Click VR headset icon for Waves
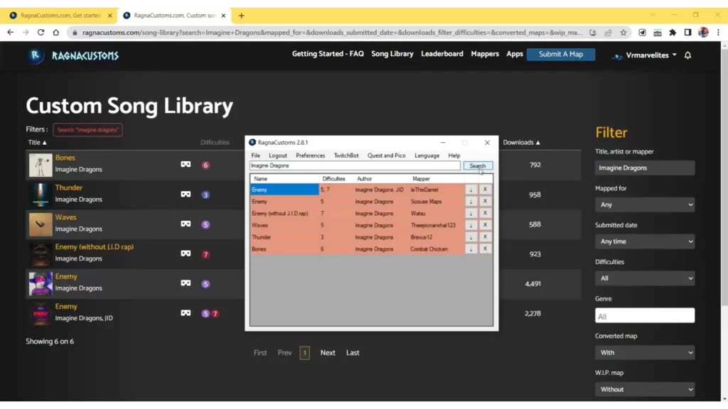The image size is (728, 409). [186, 224]
